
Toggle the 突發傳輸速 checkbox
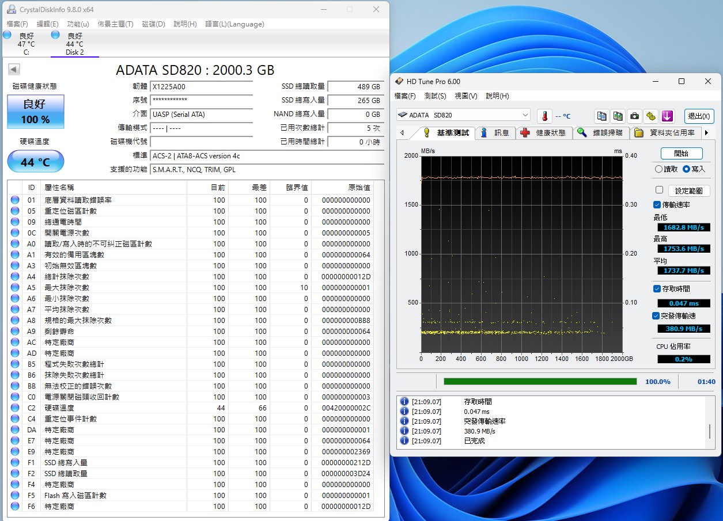656,316
